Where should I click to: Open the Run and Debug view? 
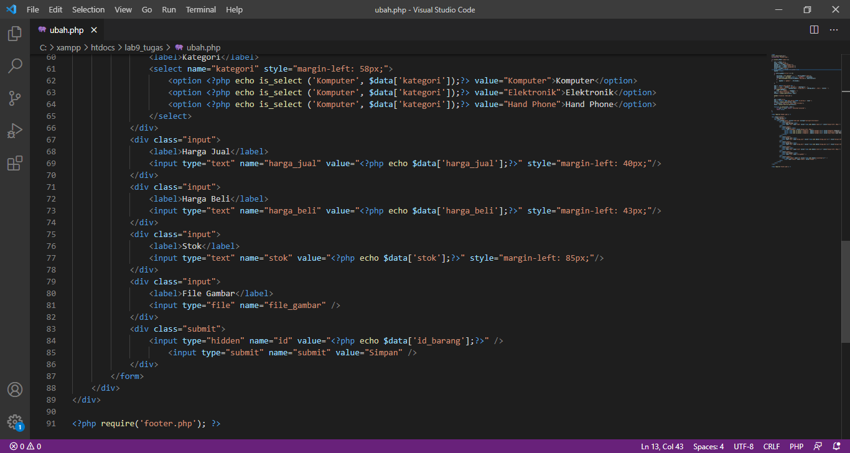(x=15, y=131)
